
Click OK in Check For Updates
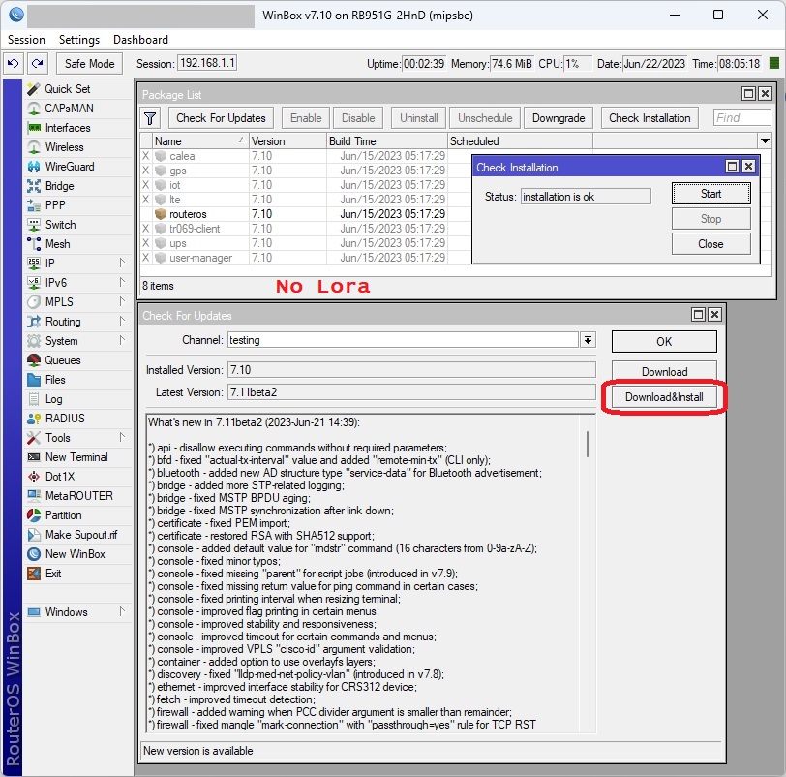tap(664, 342)
